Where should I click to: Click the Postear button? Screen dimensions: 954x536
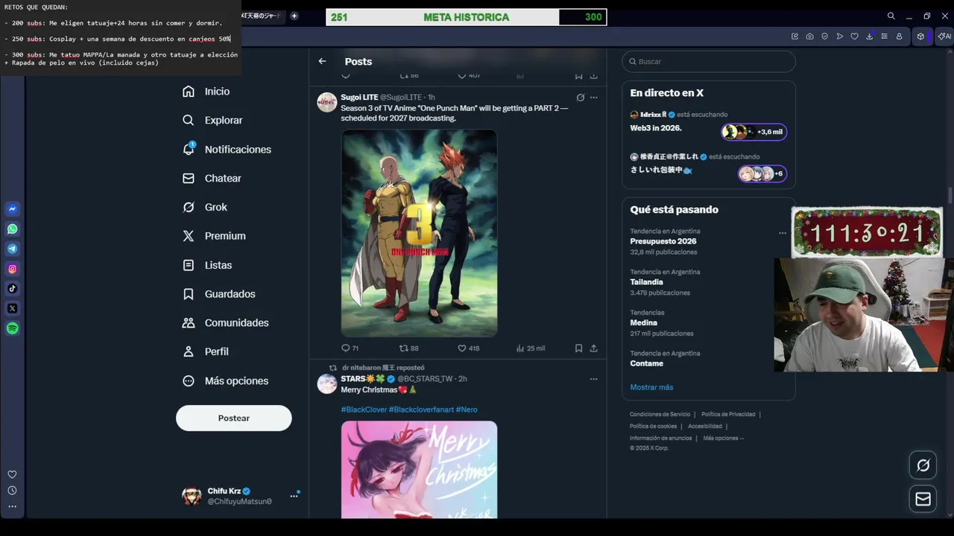coord(233,418)
